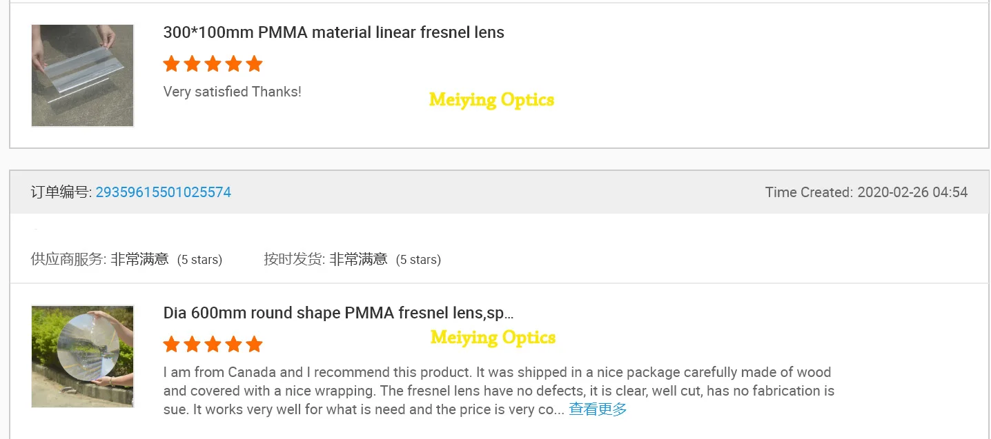The image size is (991, 439).
Task: Click the "Very satisfied Thanks!" review comment
Action: tap(232, 92)
